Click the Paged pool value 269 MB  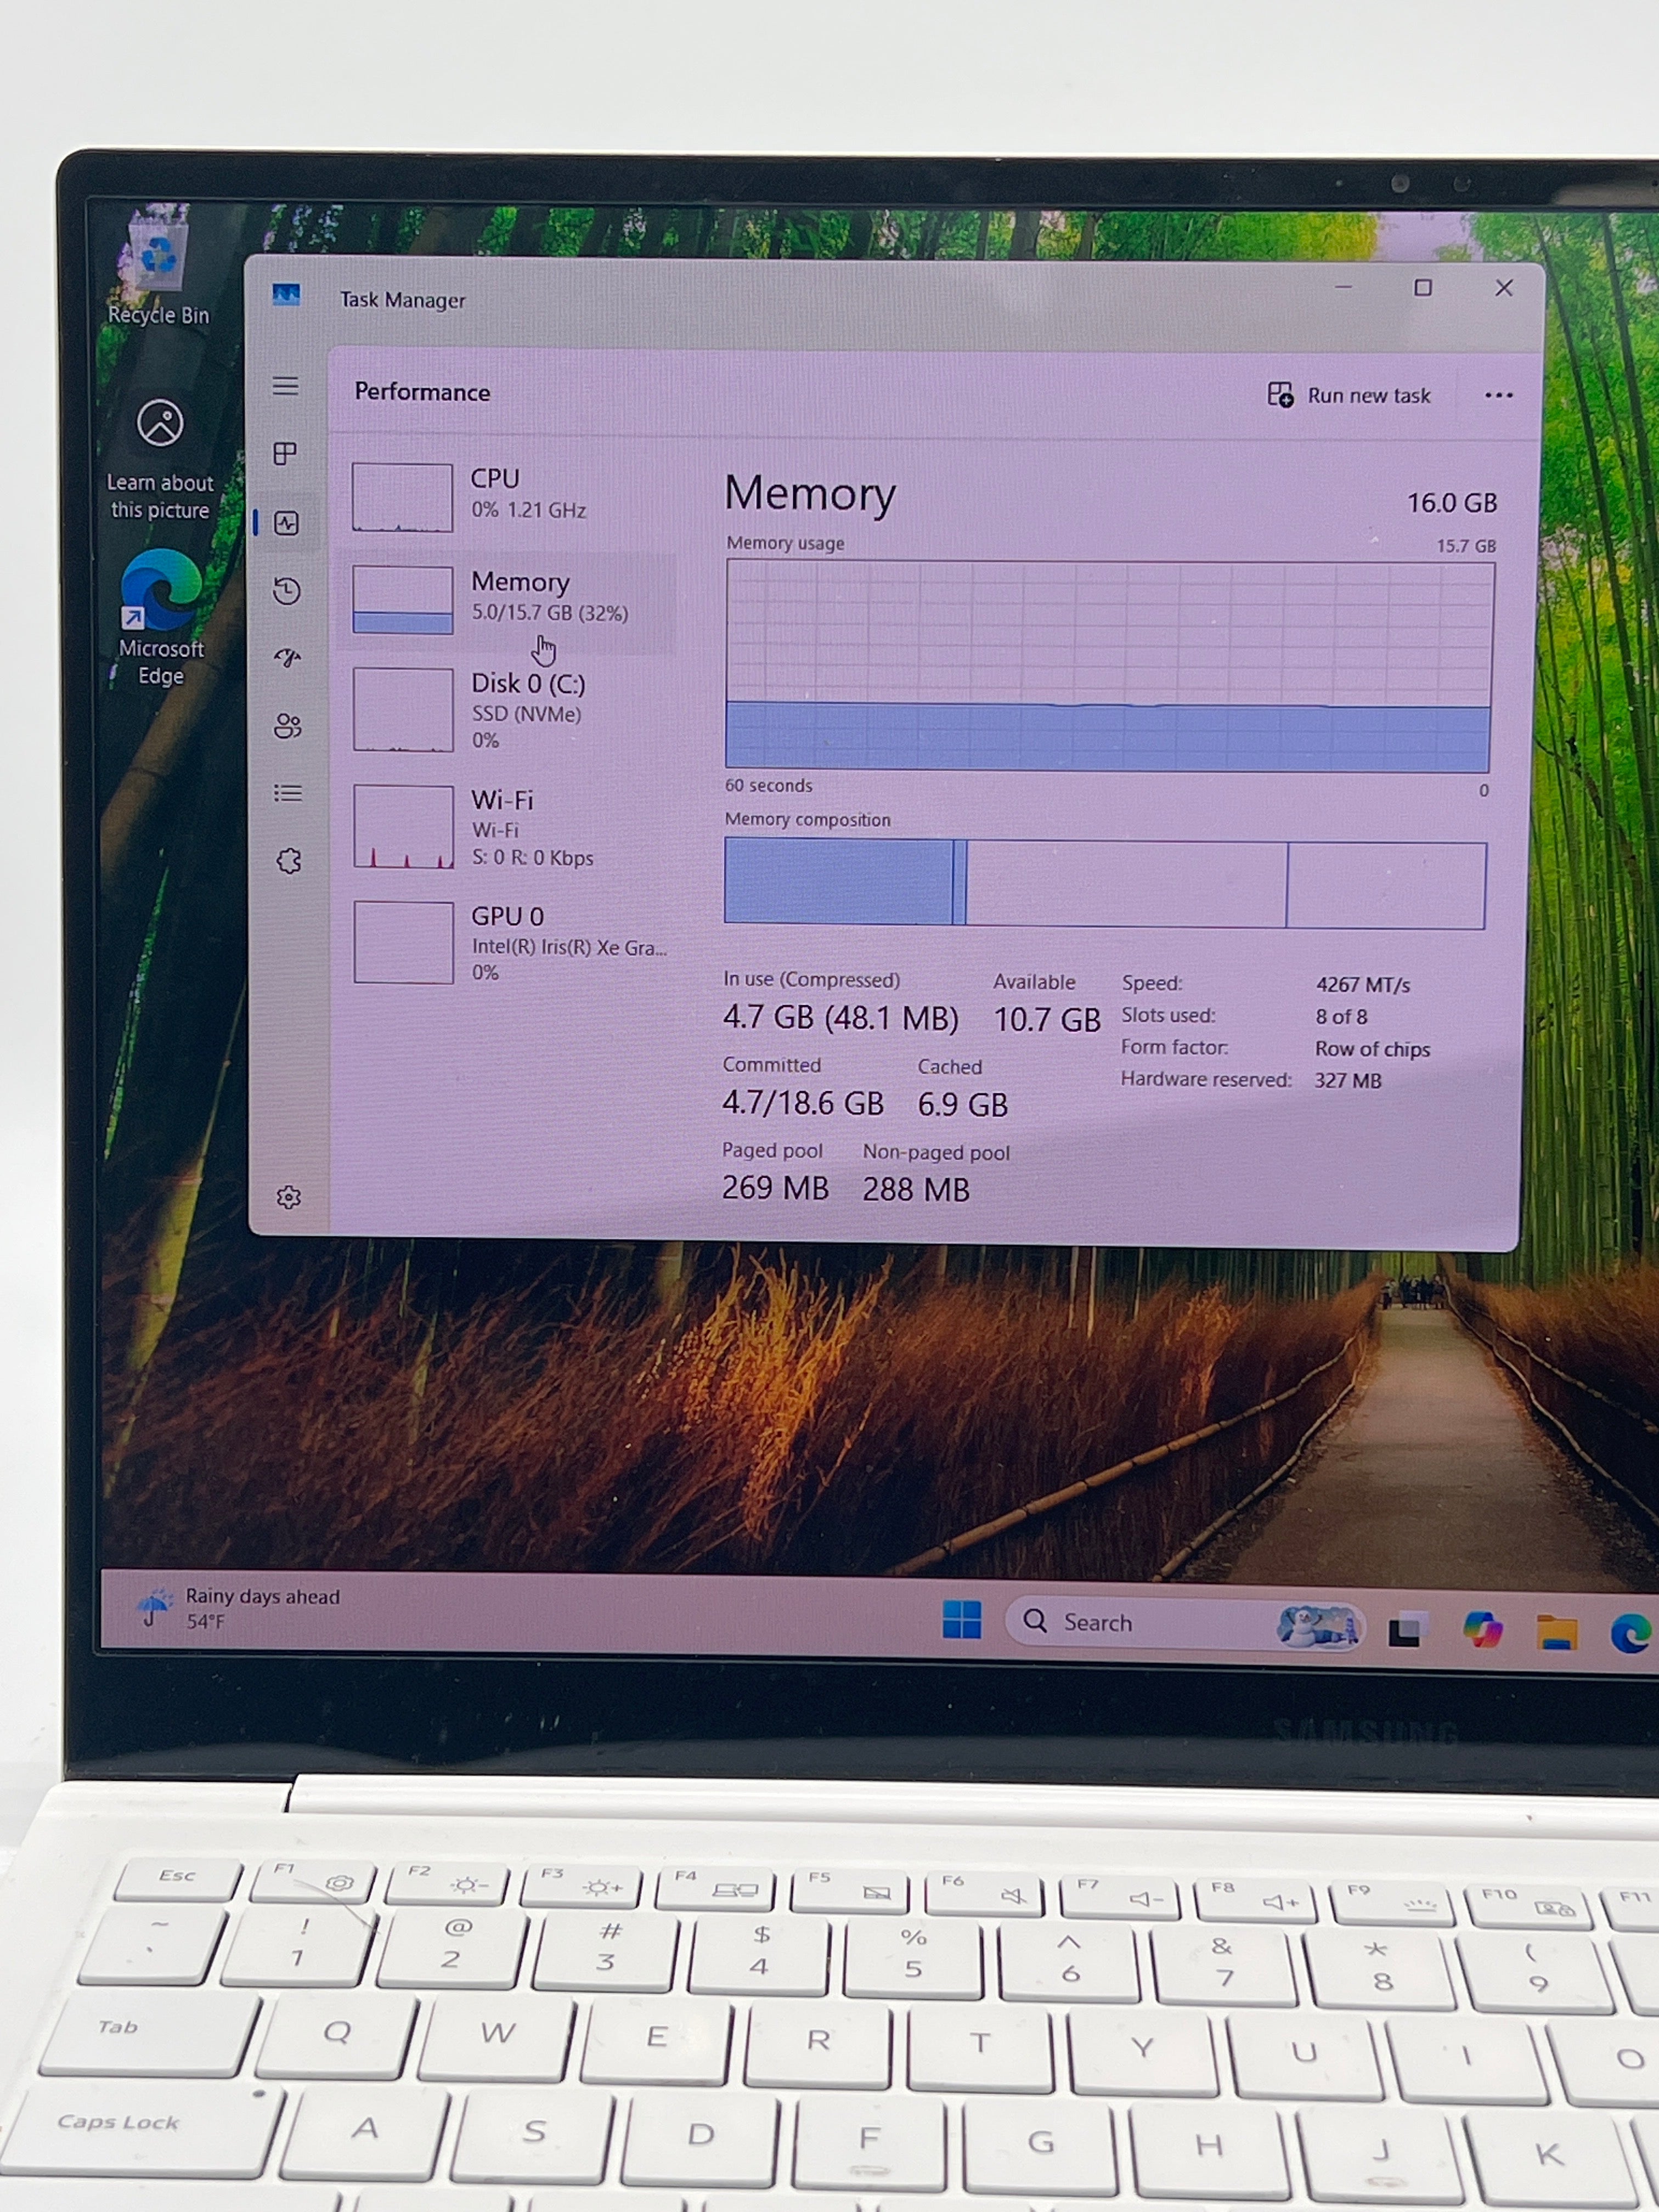click(775, 1188)
